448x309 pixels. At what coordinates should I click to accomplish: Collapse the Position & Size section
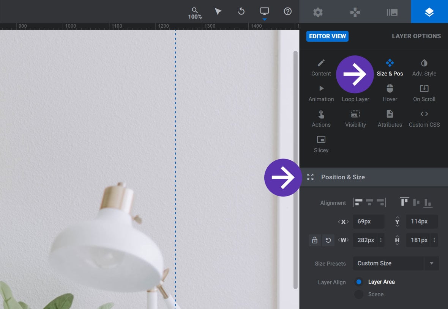pos(374,177)
